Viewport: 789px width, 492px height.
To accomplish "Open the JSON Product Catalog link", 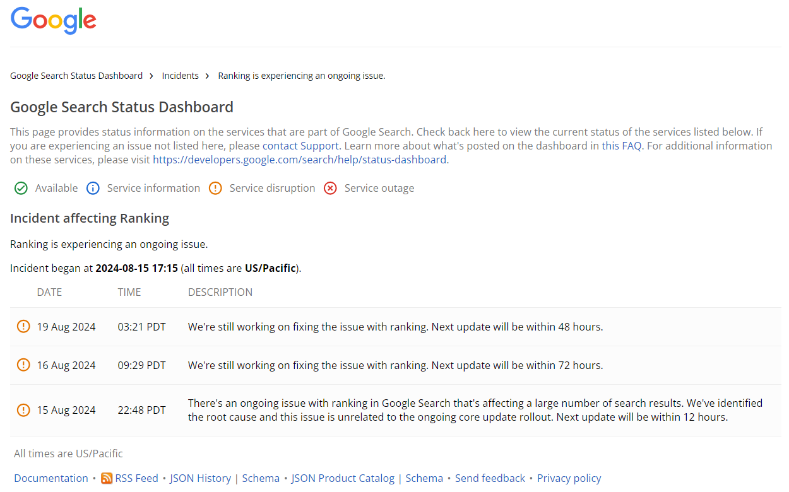I will (x=343, y=478).
